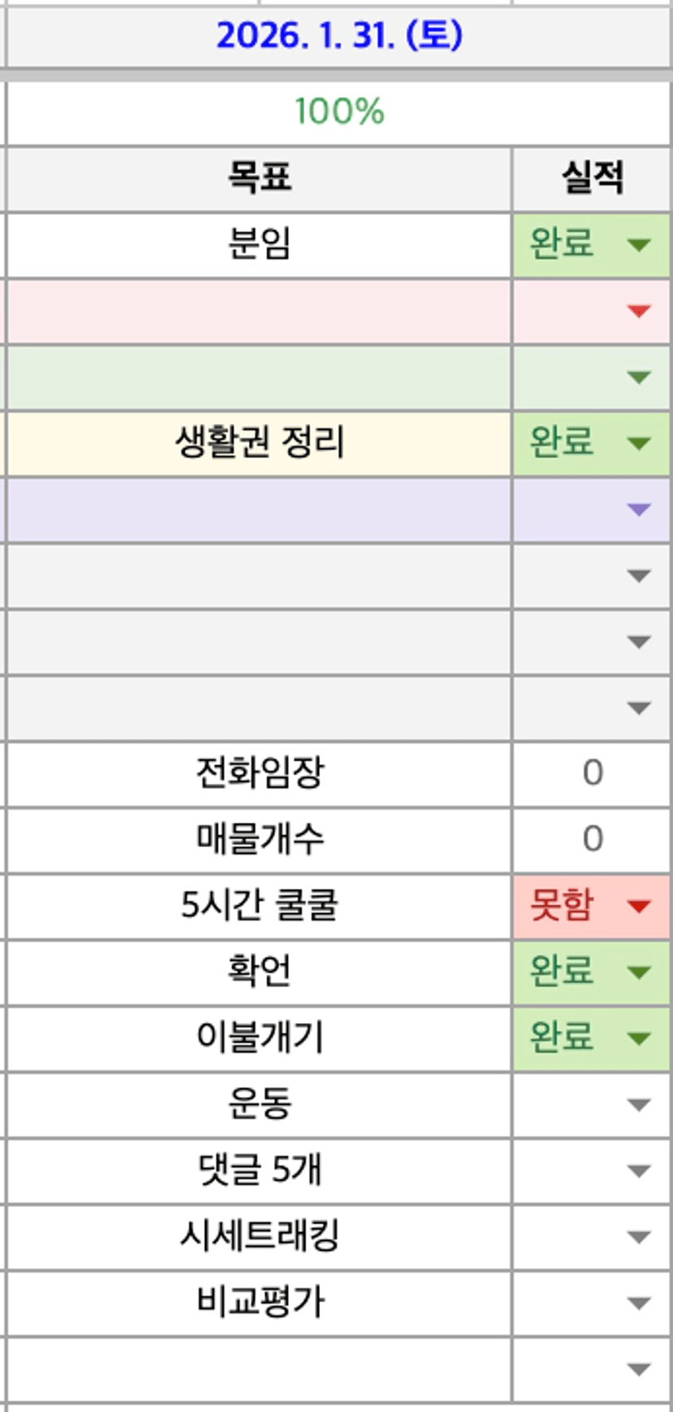The image size is (673, 1412).
Task: Open the 확언 status dropdown
Action: 639,972
